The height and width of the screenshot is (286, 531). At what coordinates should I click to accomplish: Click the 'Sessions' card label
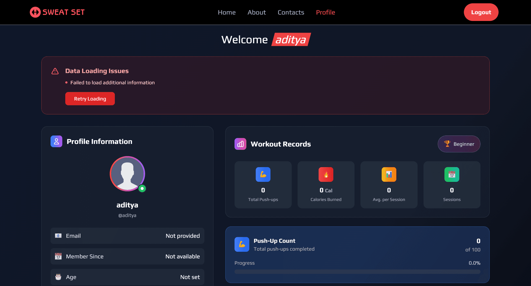(452, 200)
